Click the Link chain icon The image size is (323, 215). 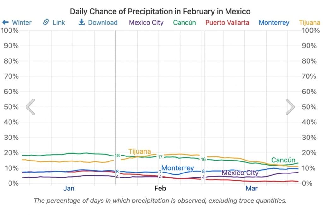(x=46, y=22)
